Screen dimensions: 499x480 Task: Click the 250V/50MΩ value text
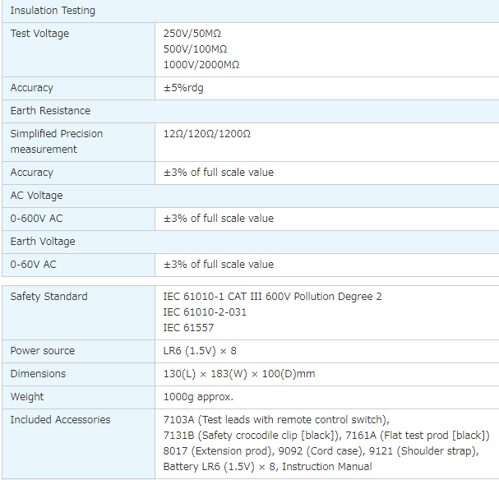(192, 34)
